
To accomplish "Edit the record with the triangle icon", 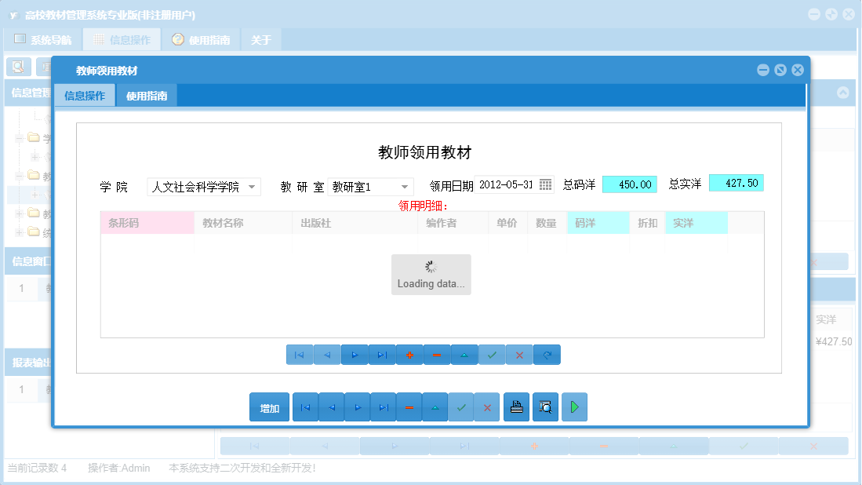I will 464,355.
